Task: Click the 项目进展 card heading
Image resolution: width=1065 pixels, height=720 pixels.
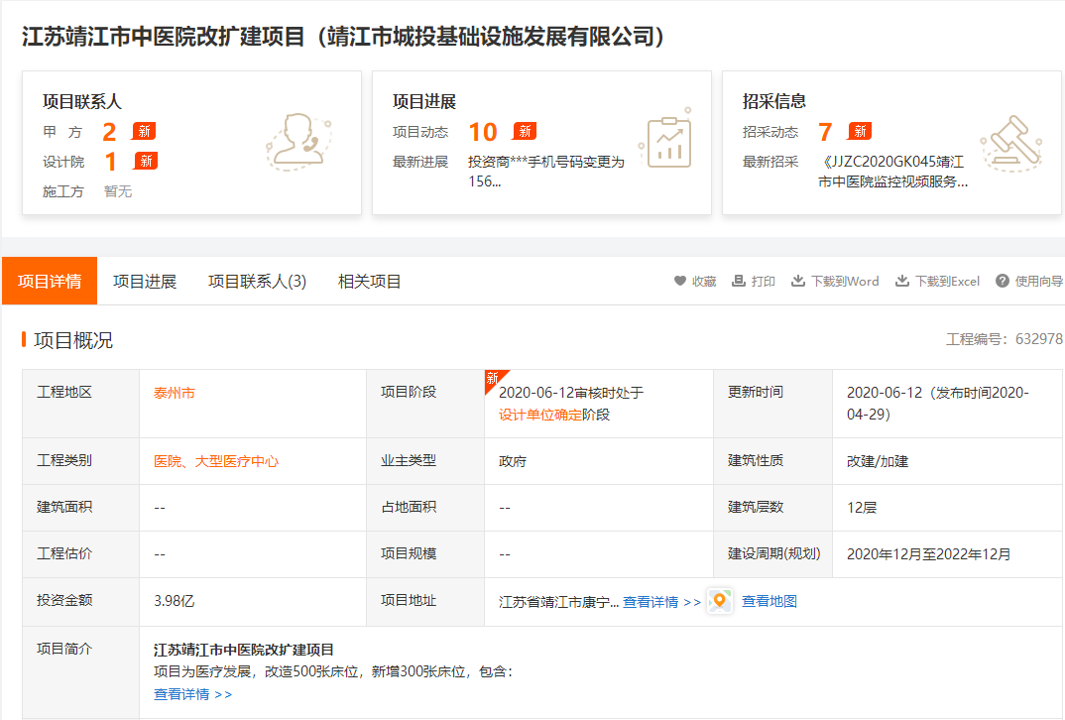Action: coord(423,102)
